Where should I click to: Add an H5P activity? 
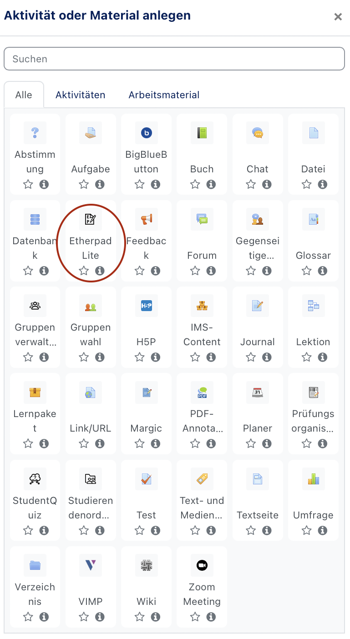pyautogui.click(x=146, y=306)
